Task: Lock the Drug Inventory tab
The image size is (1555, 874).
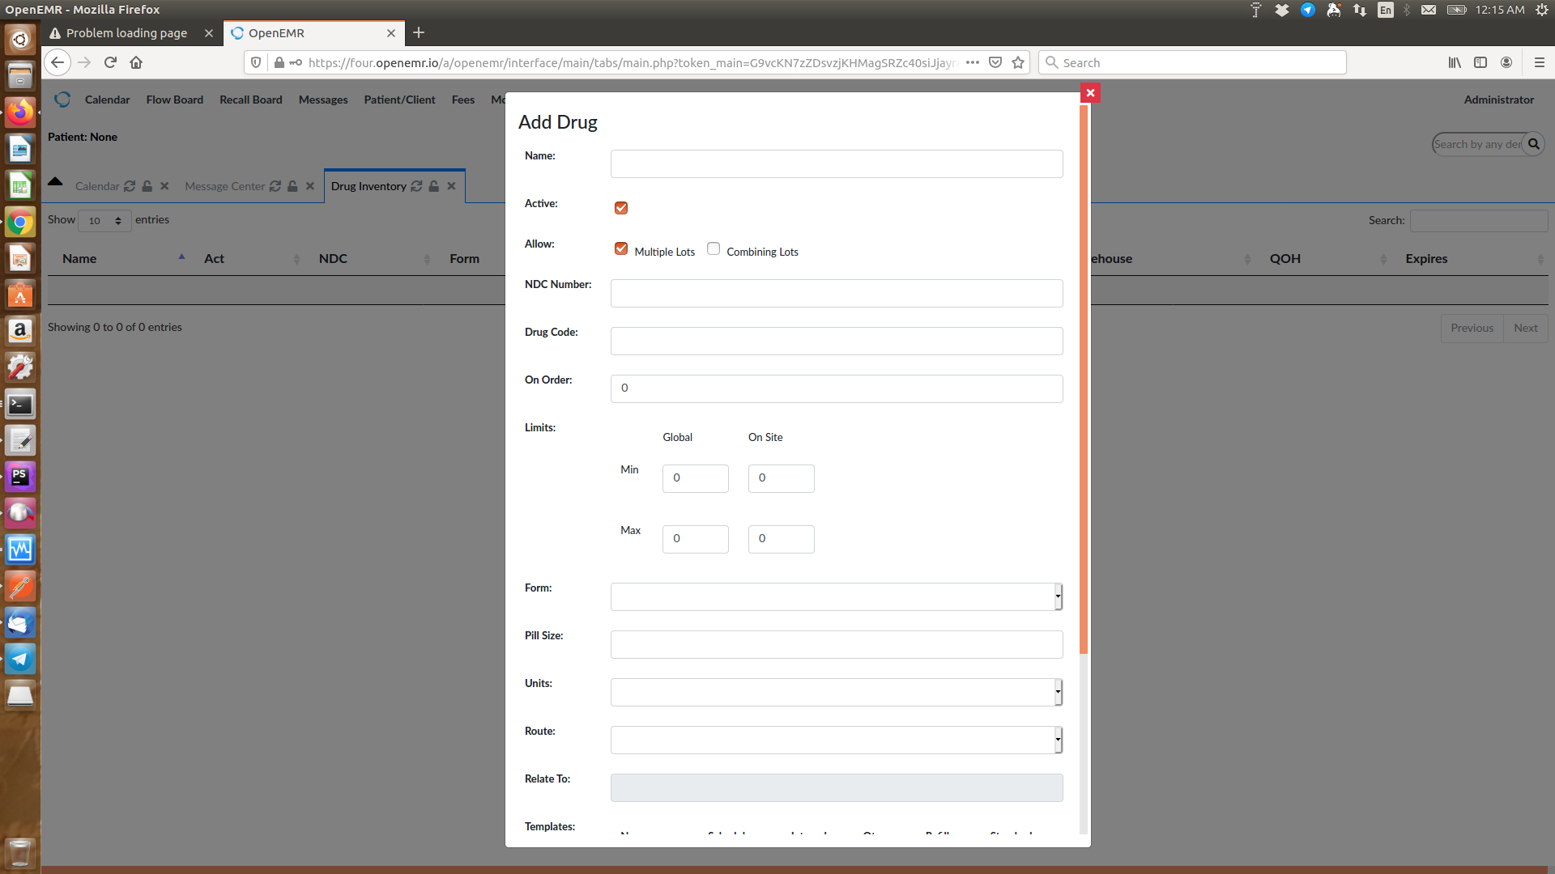Action: click(x=434, y=186)
